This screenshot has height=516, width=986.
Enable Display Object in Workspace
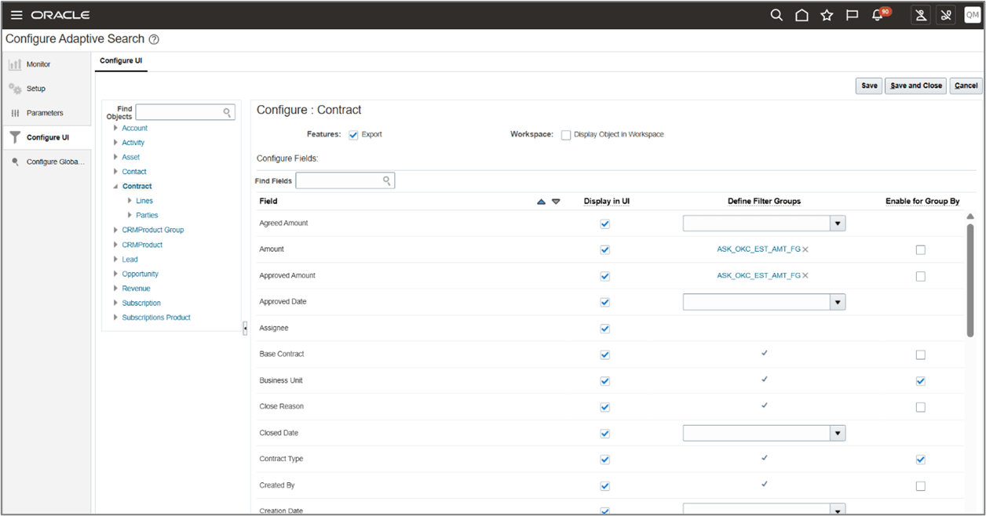click(565, 134)
